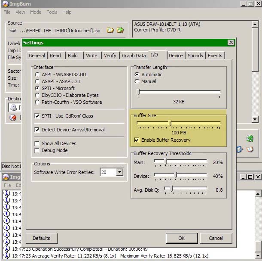
Task: Open the View menu in ImgBurn
Action: pyautogui.click(x=20, y=12)
